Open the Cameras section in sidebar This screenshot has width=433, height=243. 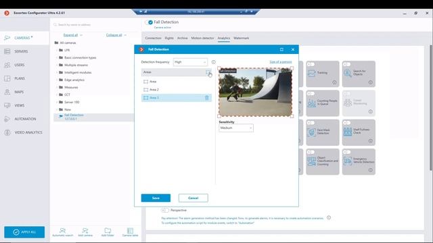tap(24, 38)
